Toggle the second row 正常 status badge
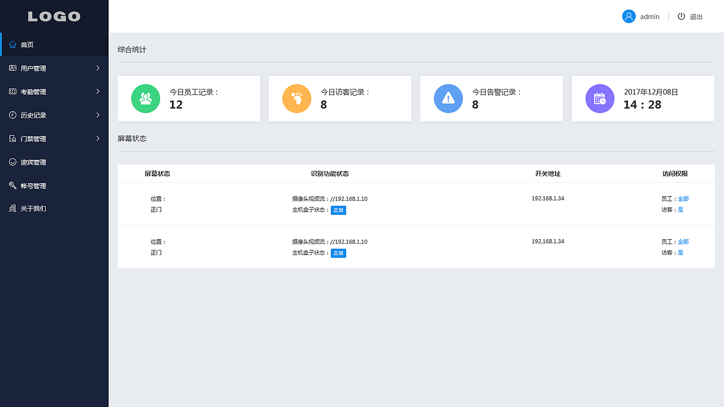The height and width of the screenshot is (407, 724). [x=338, y=253]
